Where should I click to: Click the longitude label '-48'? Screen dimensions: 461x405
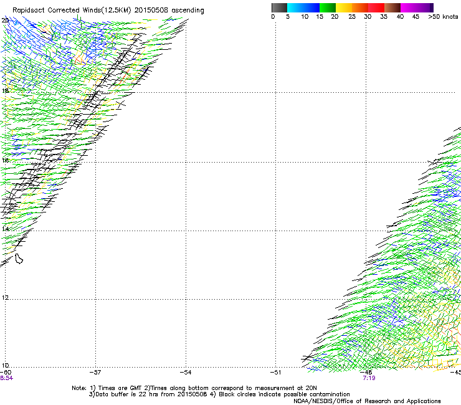tap(366, 373)
